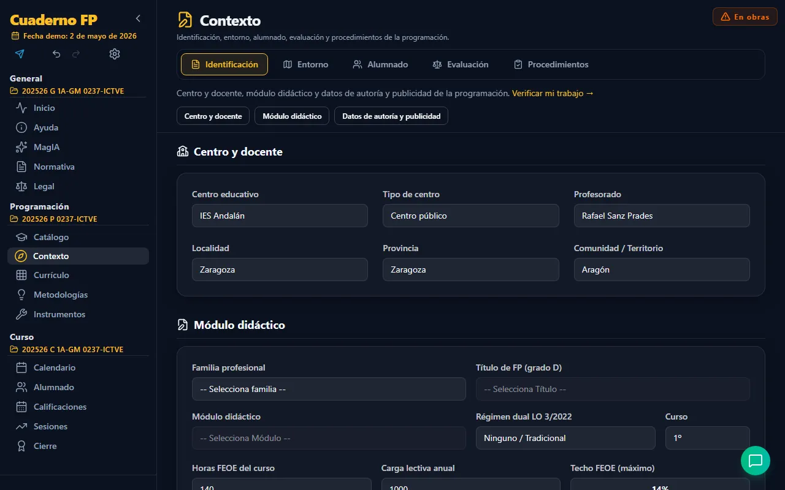Click the Centro educativo input field
This screenshot has height=490, width=785.
tap(280, 216)
